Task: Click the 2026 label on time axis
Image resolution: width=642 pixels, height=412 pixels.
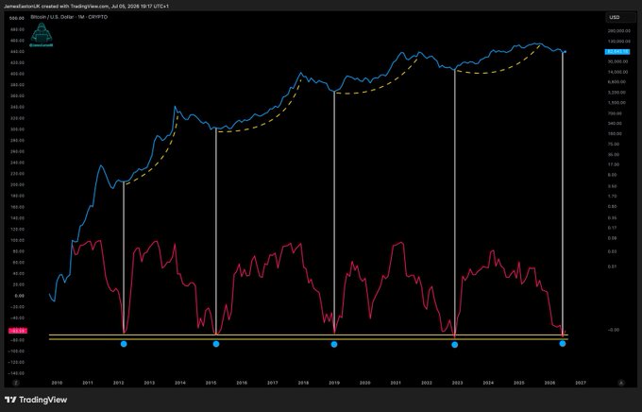Action: [549, 383]
